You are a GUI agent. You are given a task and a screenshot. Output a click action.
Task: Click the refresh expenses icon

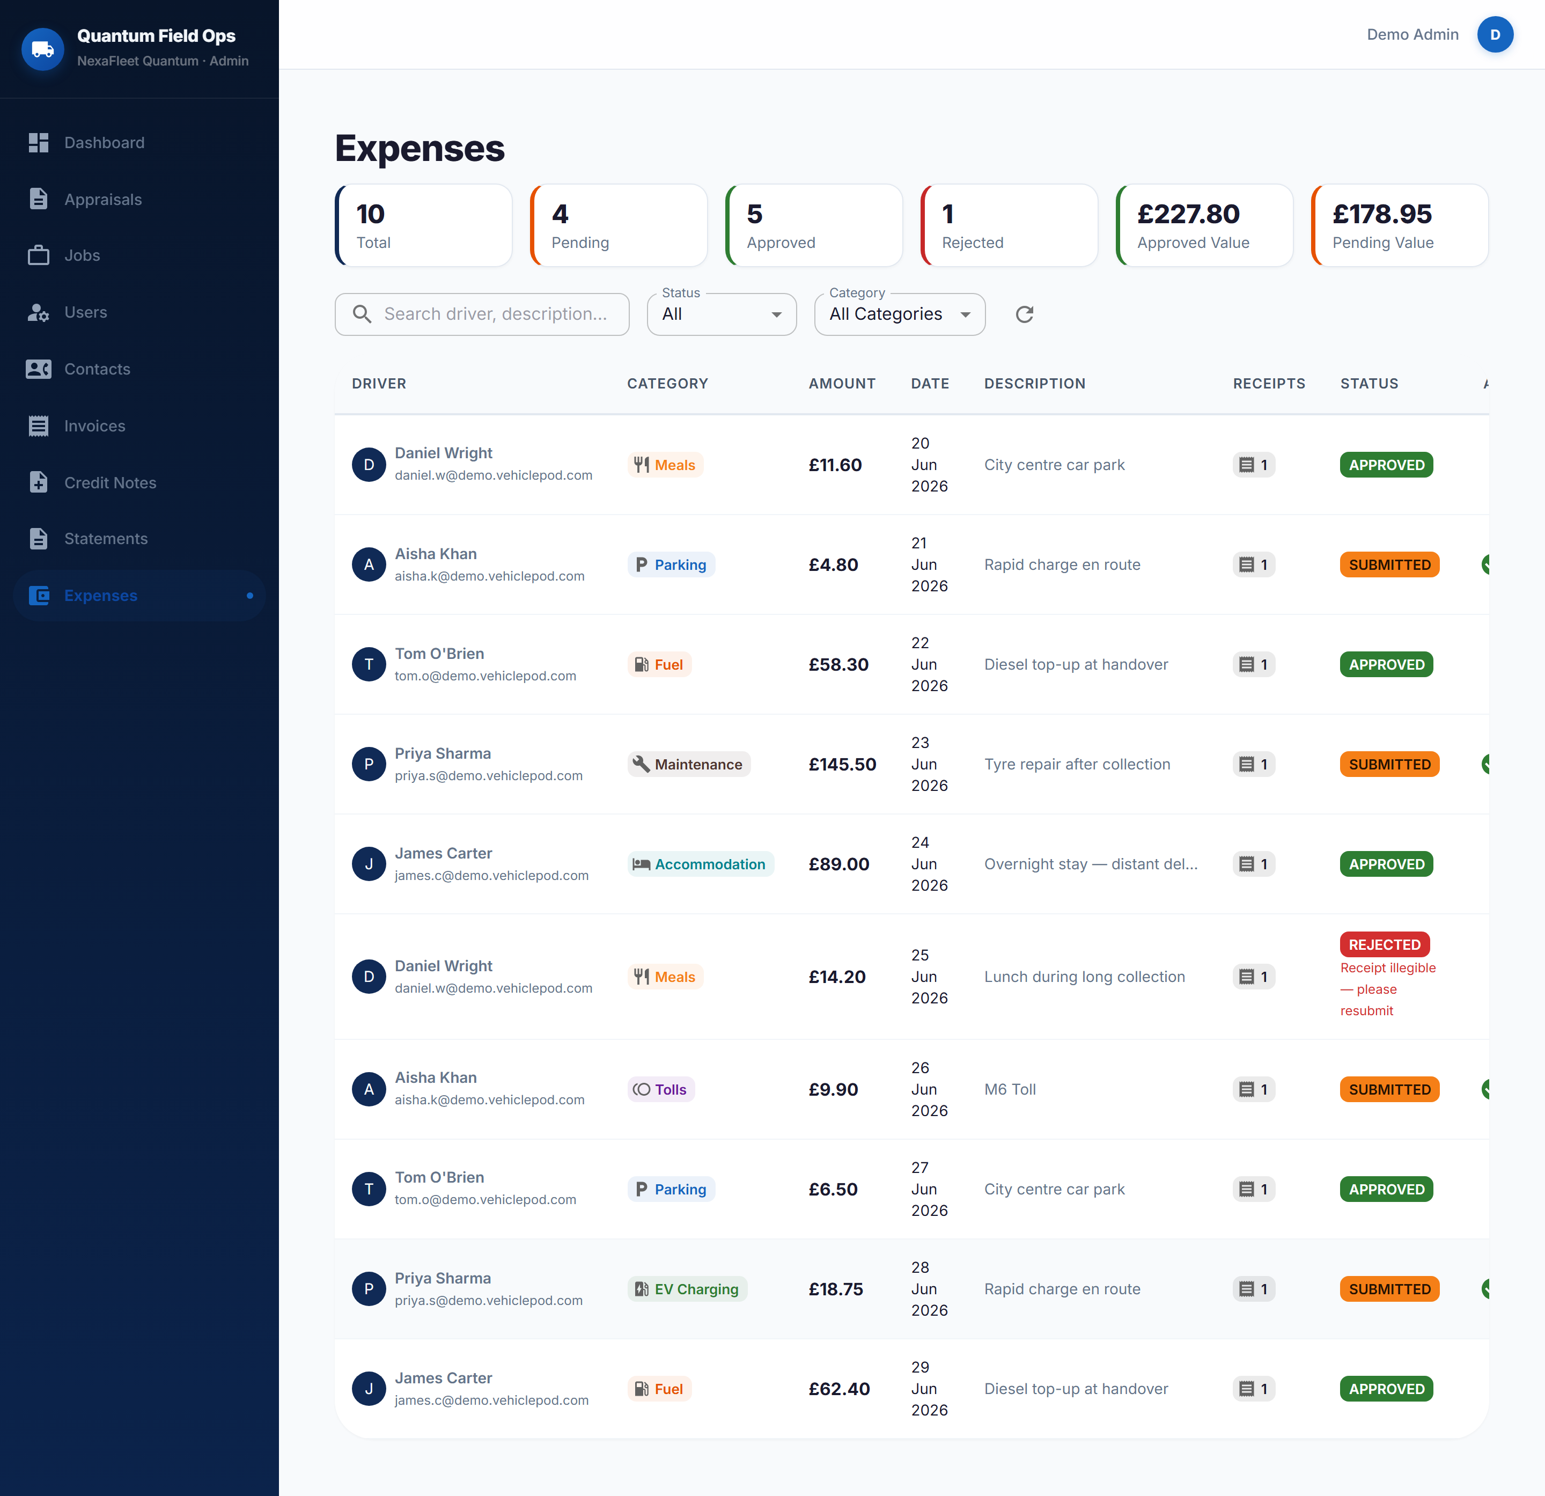pyautogui.click(x=1024, y=314)
